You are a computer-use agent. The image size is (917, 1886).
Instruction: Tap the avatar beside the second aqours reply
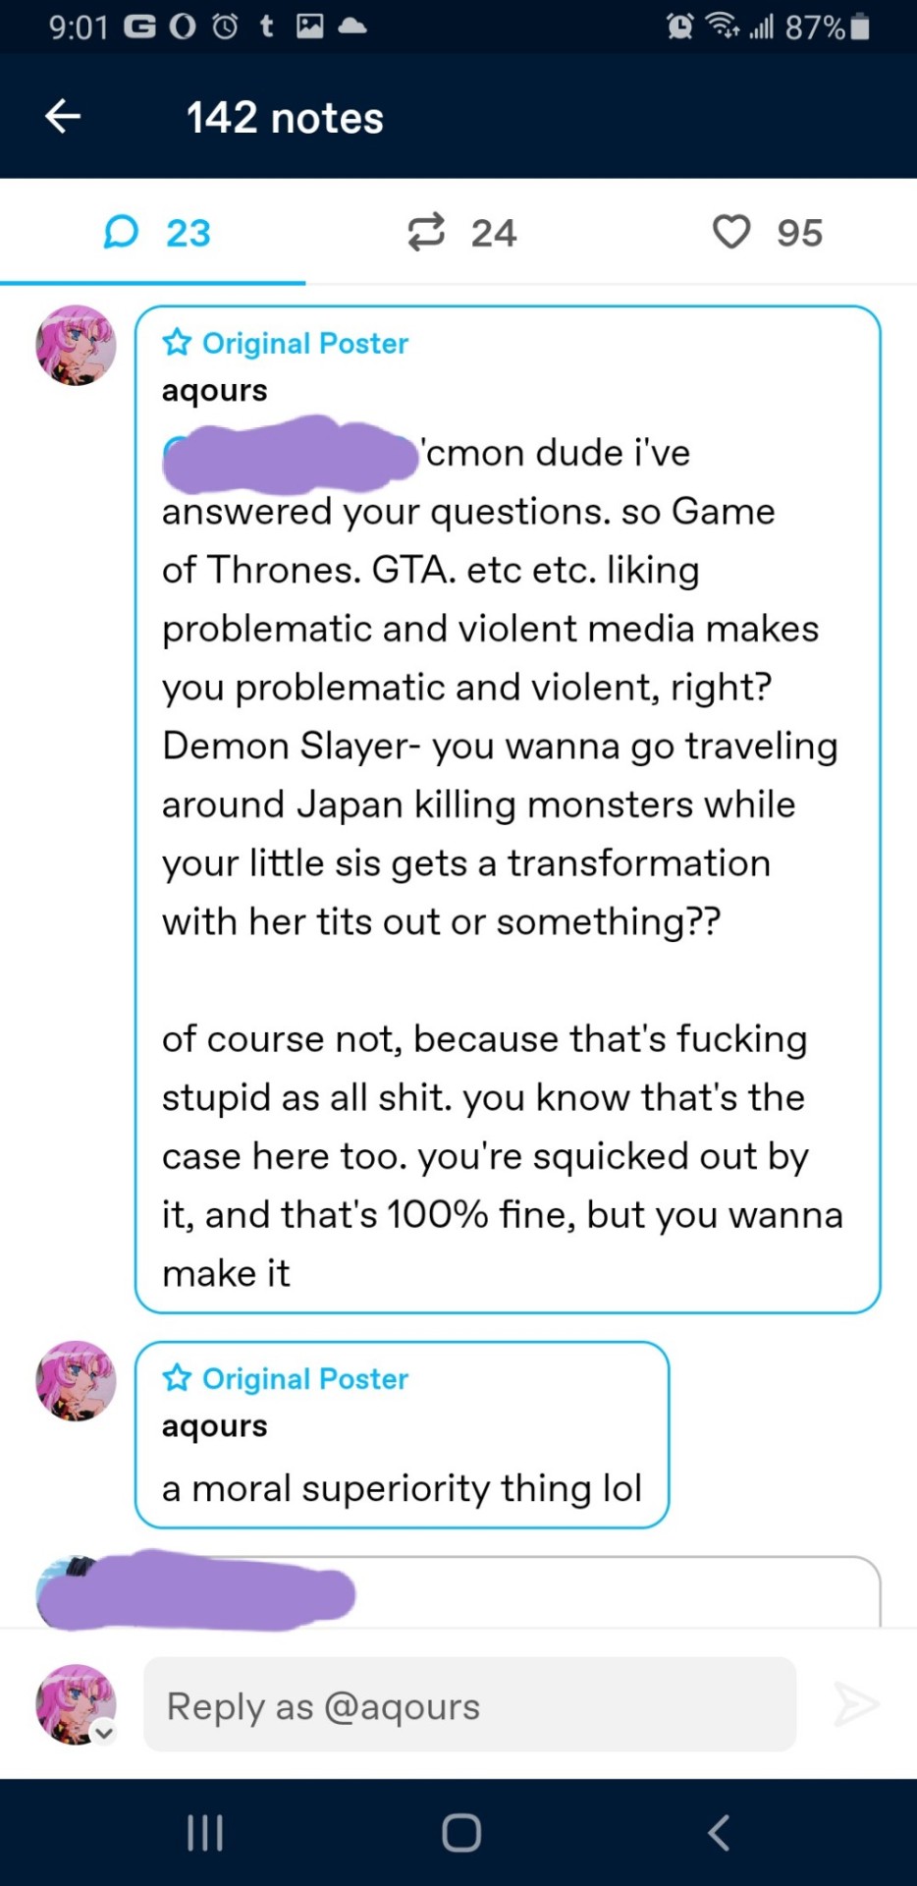(76, 1380)
